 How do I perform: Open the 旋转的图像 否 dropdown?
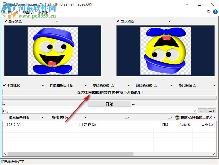click(128, 86)
